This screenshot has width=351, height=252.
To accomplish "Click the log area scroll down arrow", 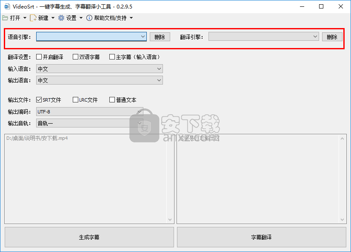I will click(x=342, y=220).
